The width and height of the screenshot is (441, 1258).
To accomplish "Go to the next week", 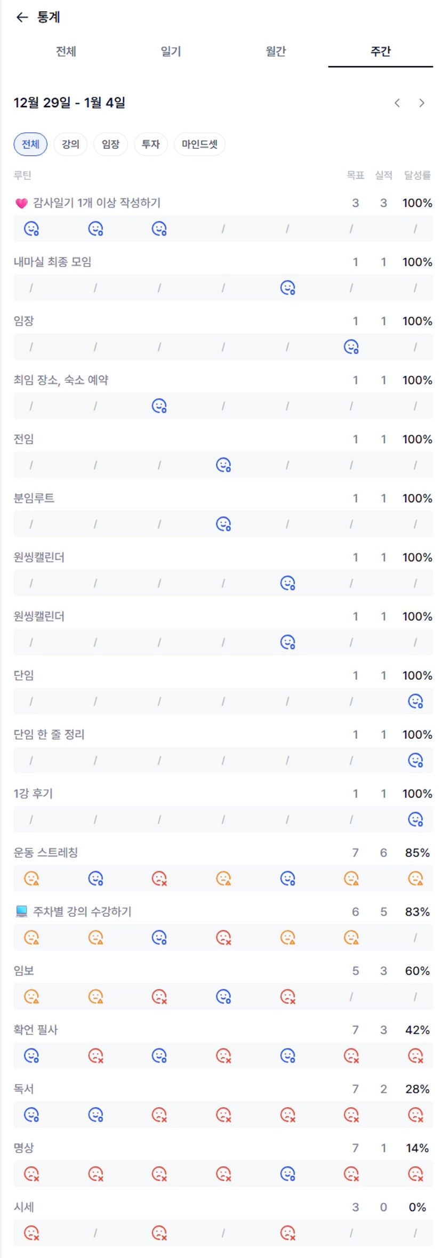I will (422, 103).
